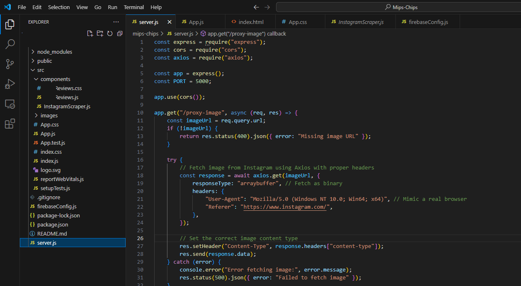Expand the node_modules folder
521x286 pixels.
point(54,52)
